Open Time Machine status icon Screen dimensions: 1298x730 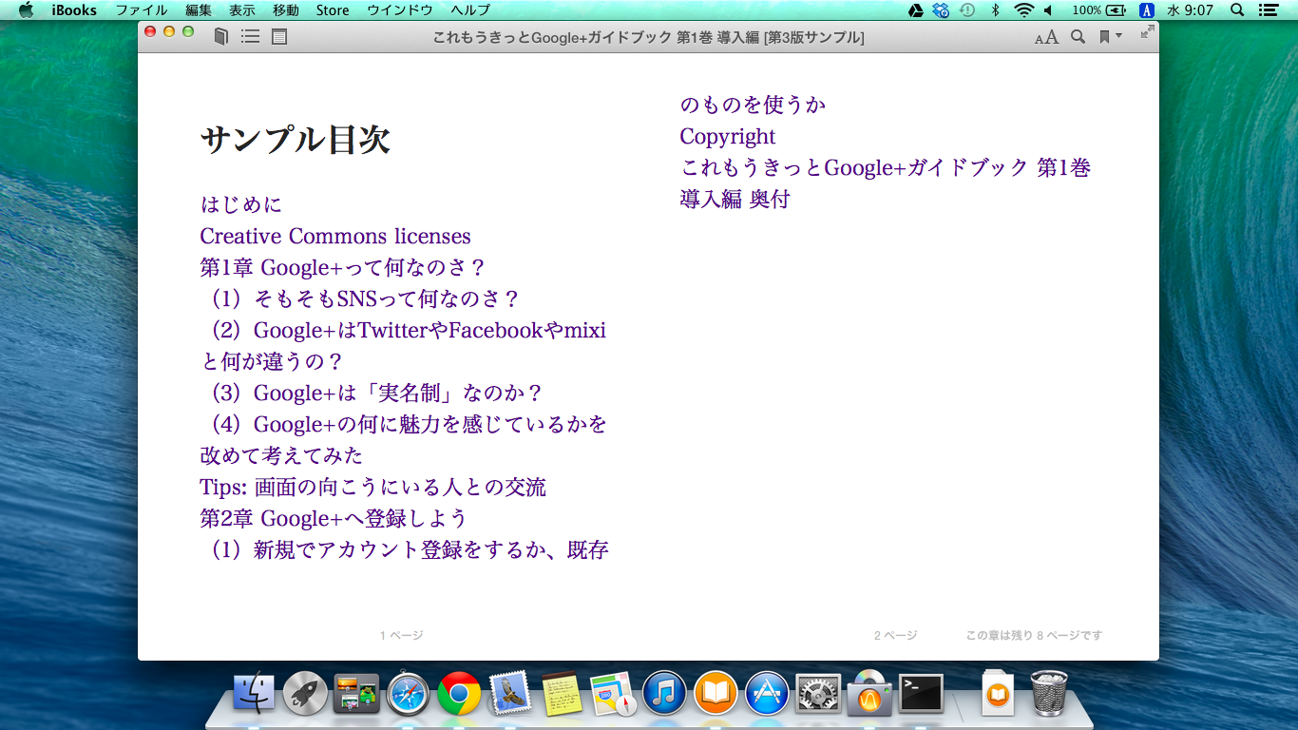tap(967, 10)
